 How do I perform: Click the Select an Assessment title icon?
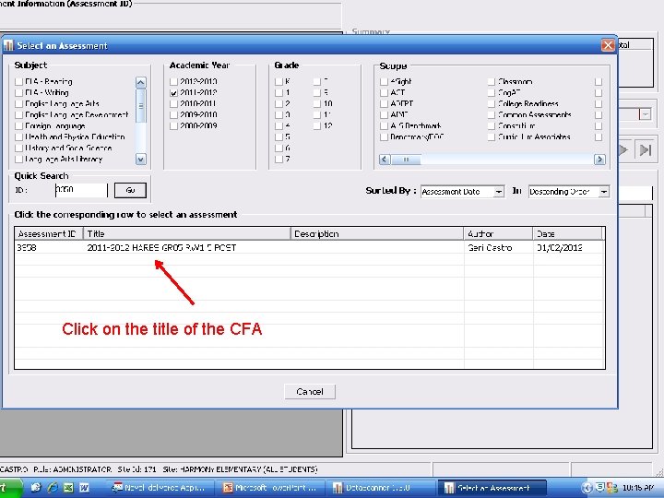pos(8,45)
